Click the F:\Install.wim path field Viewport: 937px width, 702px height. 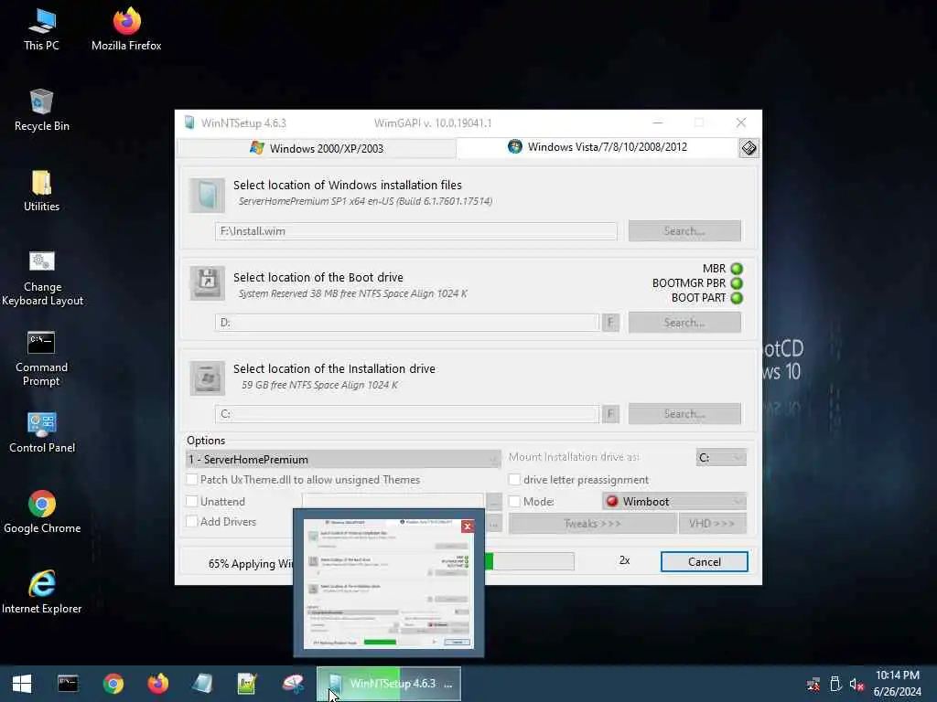click(416, 231)
